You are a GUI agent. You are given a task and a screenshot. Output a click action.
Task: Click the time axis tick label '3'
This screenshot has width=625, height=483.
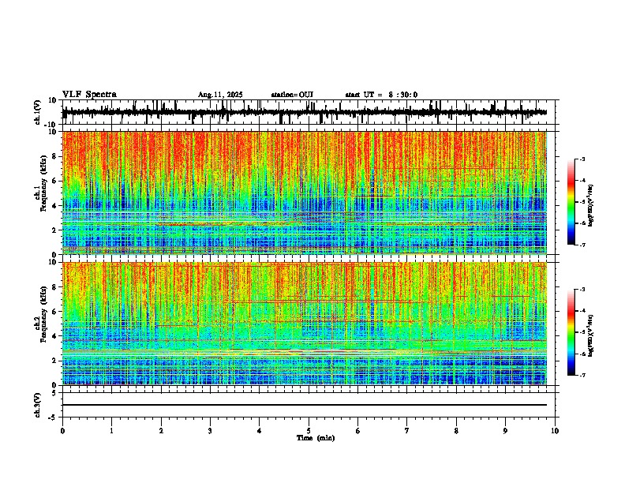coord(210,431)
